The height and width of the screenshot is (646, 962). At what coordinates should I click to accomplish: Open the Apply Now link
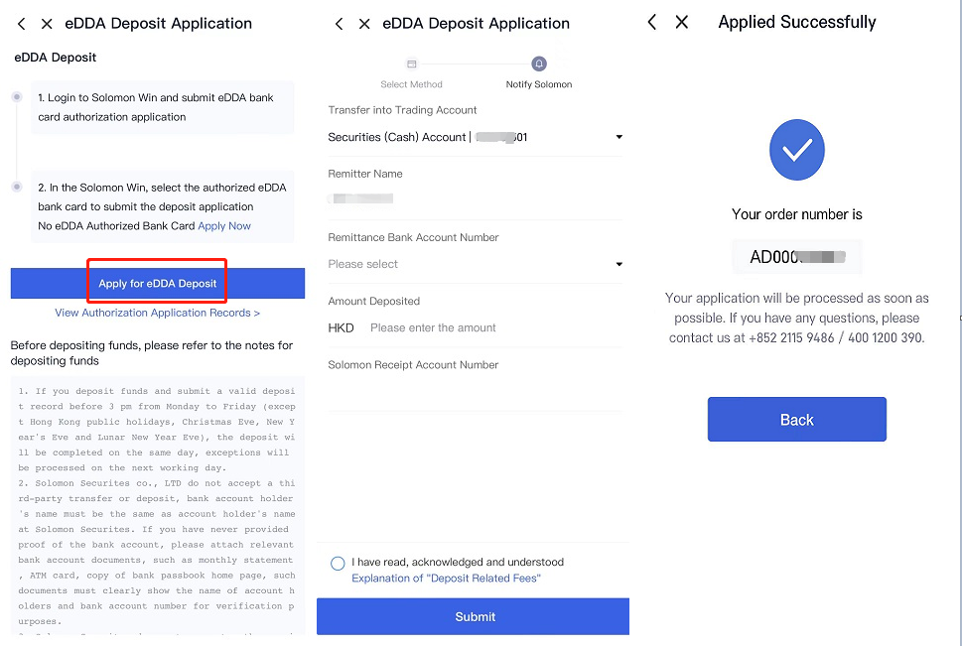click(x=224, y=226)
